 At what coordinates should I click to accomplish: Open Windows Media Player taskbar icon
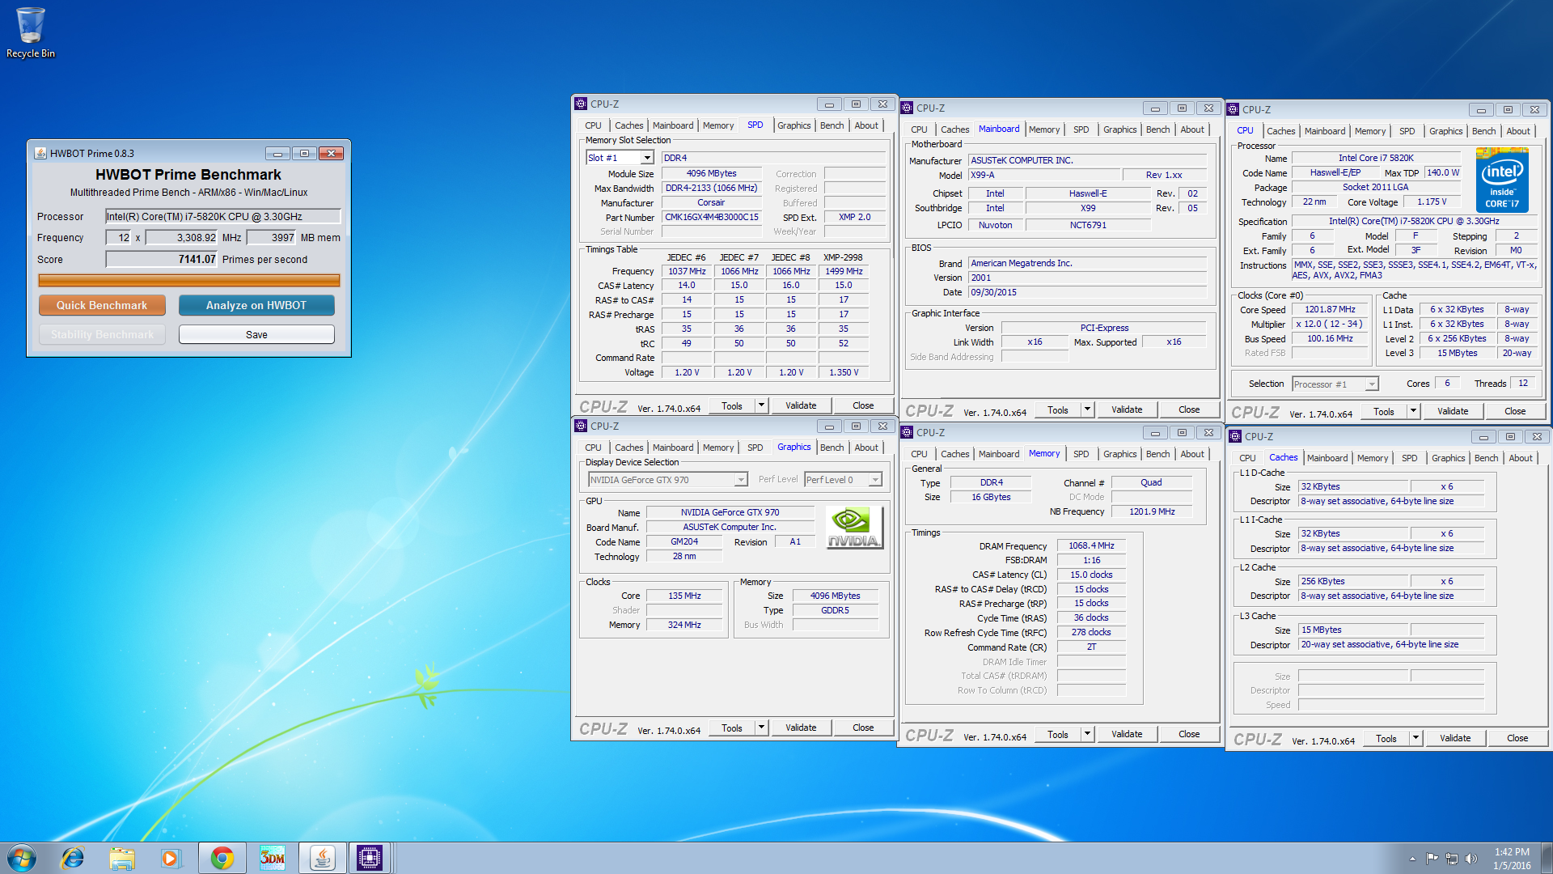pyautogui.click(x=171, y=858)
